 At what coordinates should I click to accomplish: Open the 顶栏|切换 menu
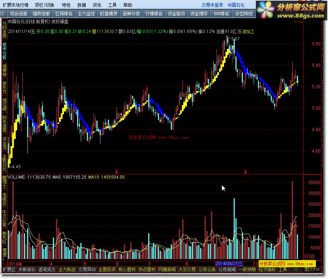[45, 5]
